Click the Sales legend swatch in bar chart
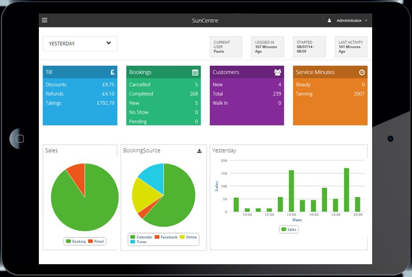 (x=284, y=229)
